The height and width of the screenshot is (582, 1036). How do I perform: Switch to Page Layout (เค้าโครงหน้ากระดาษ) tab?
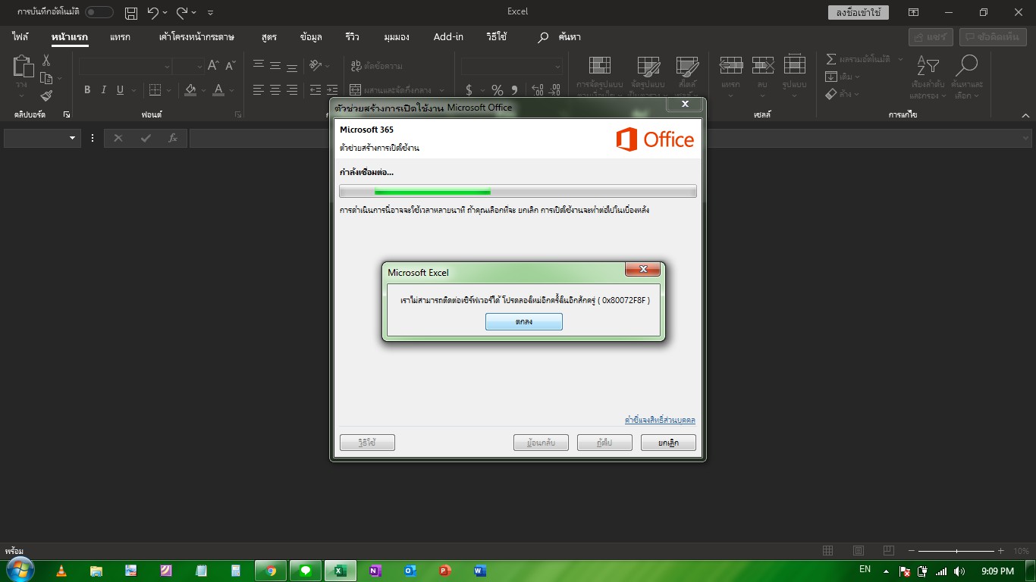[196, 37]
